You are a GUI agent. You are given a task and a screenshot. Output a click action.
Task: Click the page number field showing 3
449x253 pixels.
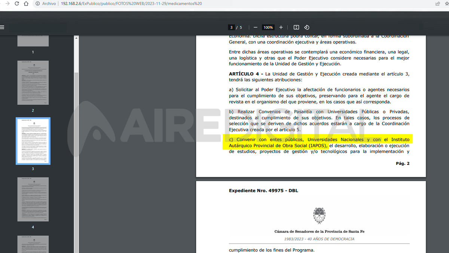coord(231,27)
